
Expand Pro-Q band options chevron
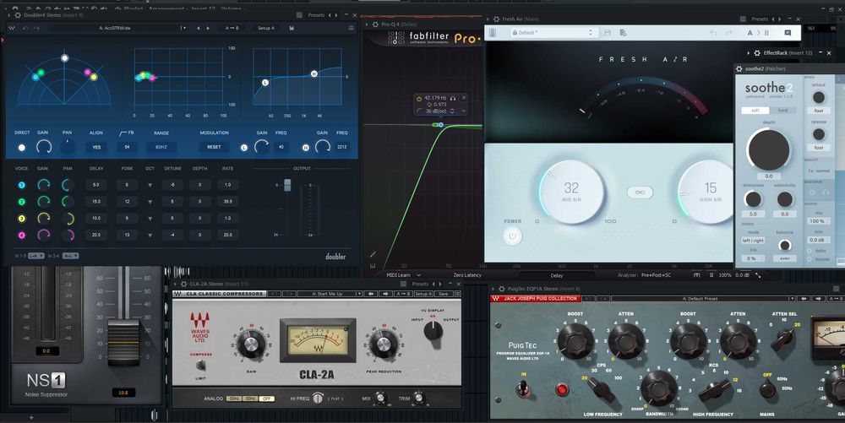tap(463, 111)
